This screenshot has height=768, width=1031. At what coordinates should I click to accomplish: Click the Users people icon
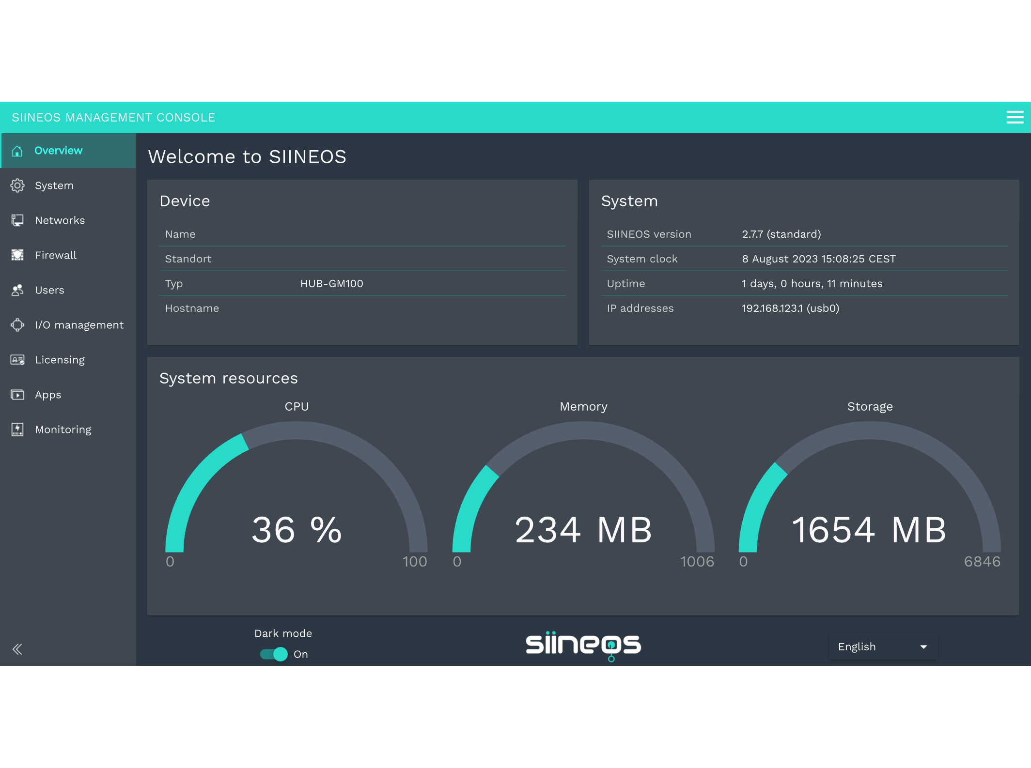tap(17, 290)
